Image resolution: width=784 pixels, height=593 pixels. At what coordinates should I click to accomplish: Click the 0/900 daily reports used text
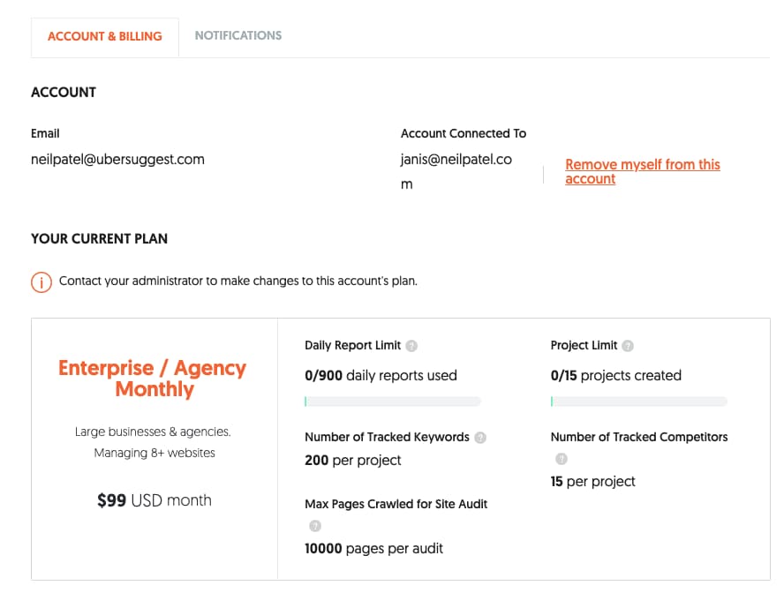tap(381, 375)
